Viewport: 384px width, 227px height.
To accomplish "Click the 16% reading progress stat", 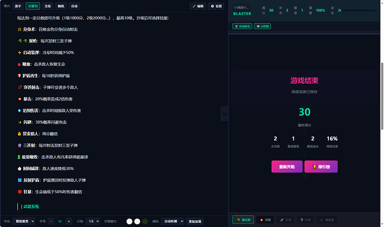I will point(332,139).
